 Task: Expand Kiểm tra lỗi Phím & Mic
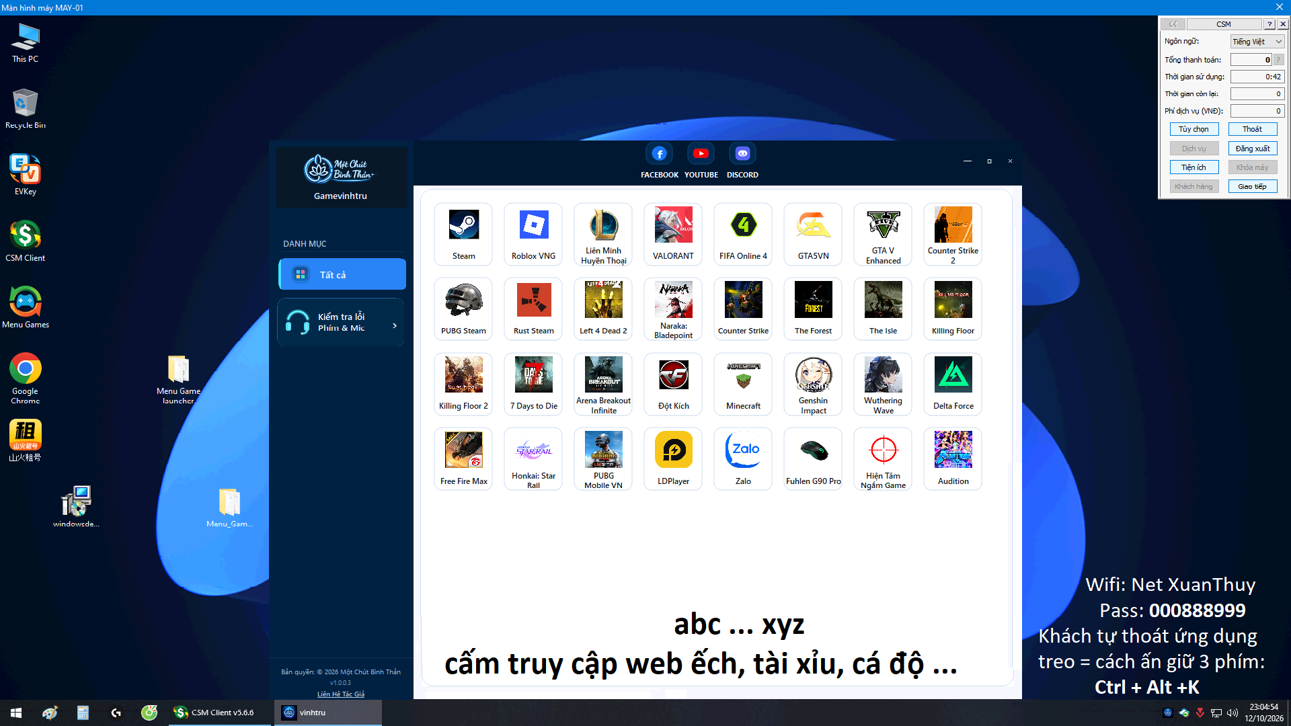[342, 322]
